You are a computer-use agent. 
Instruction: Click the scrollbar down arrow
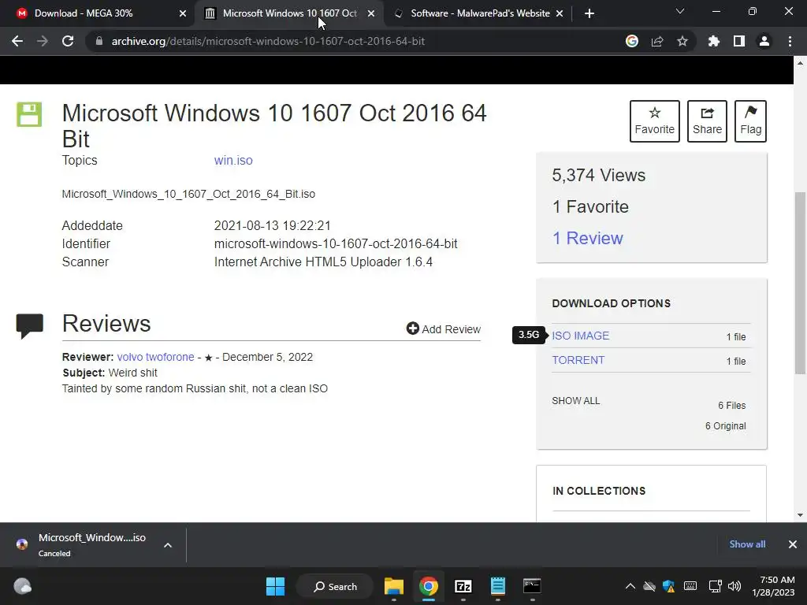(800, 514)
